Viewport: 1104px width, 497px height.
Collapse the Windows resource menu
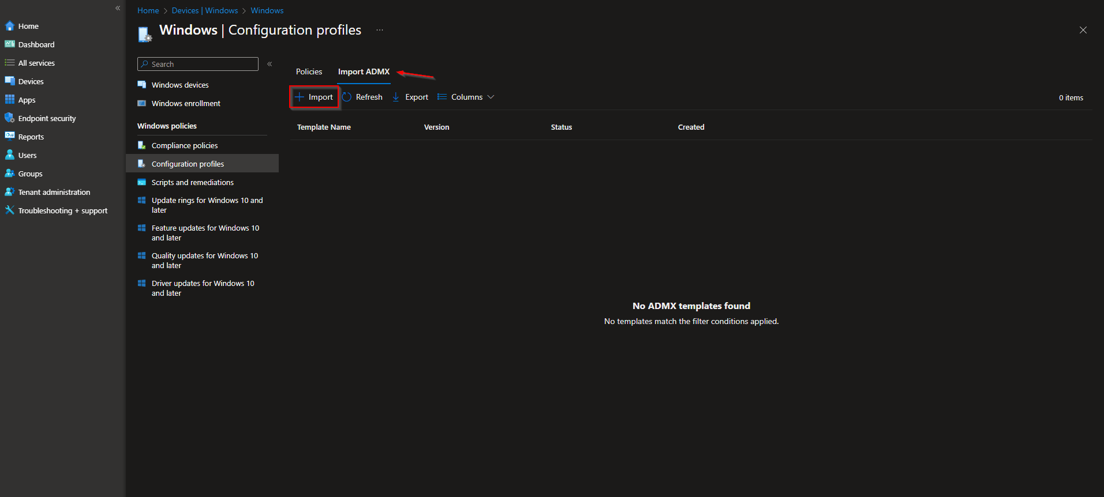(x=270, y=64)
